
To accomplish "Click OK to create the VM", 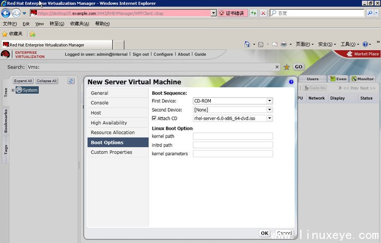I will pyautogui.click(x=264, y=233).
